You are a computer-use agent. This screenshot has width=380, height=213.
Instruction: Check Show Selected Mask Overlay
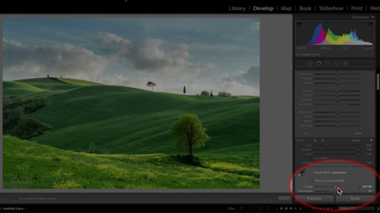[16, 198]
